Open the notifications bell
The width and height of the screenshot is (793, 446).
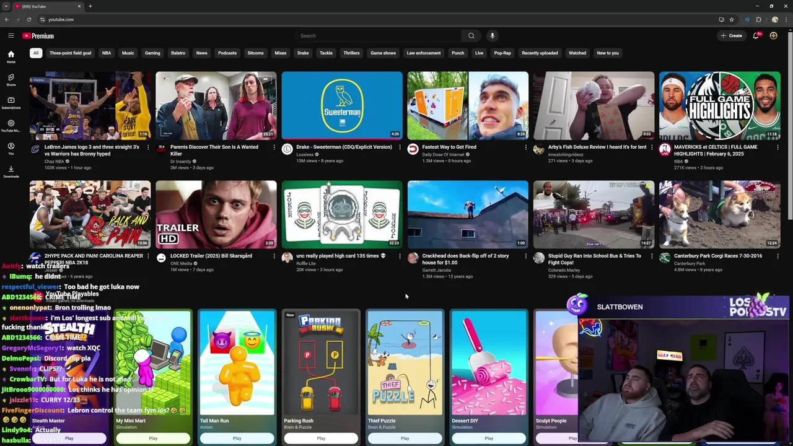tap(756, 36)
